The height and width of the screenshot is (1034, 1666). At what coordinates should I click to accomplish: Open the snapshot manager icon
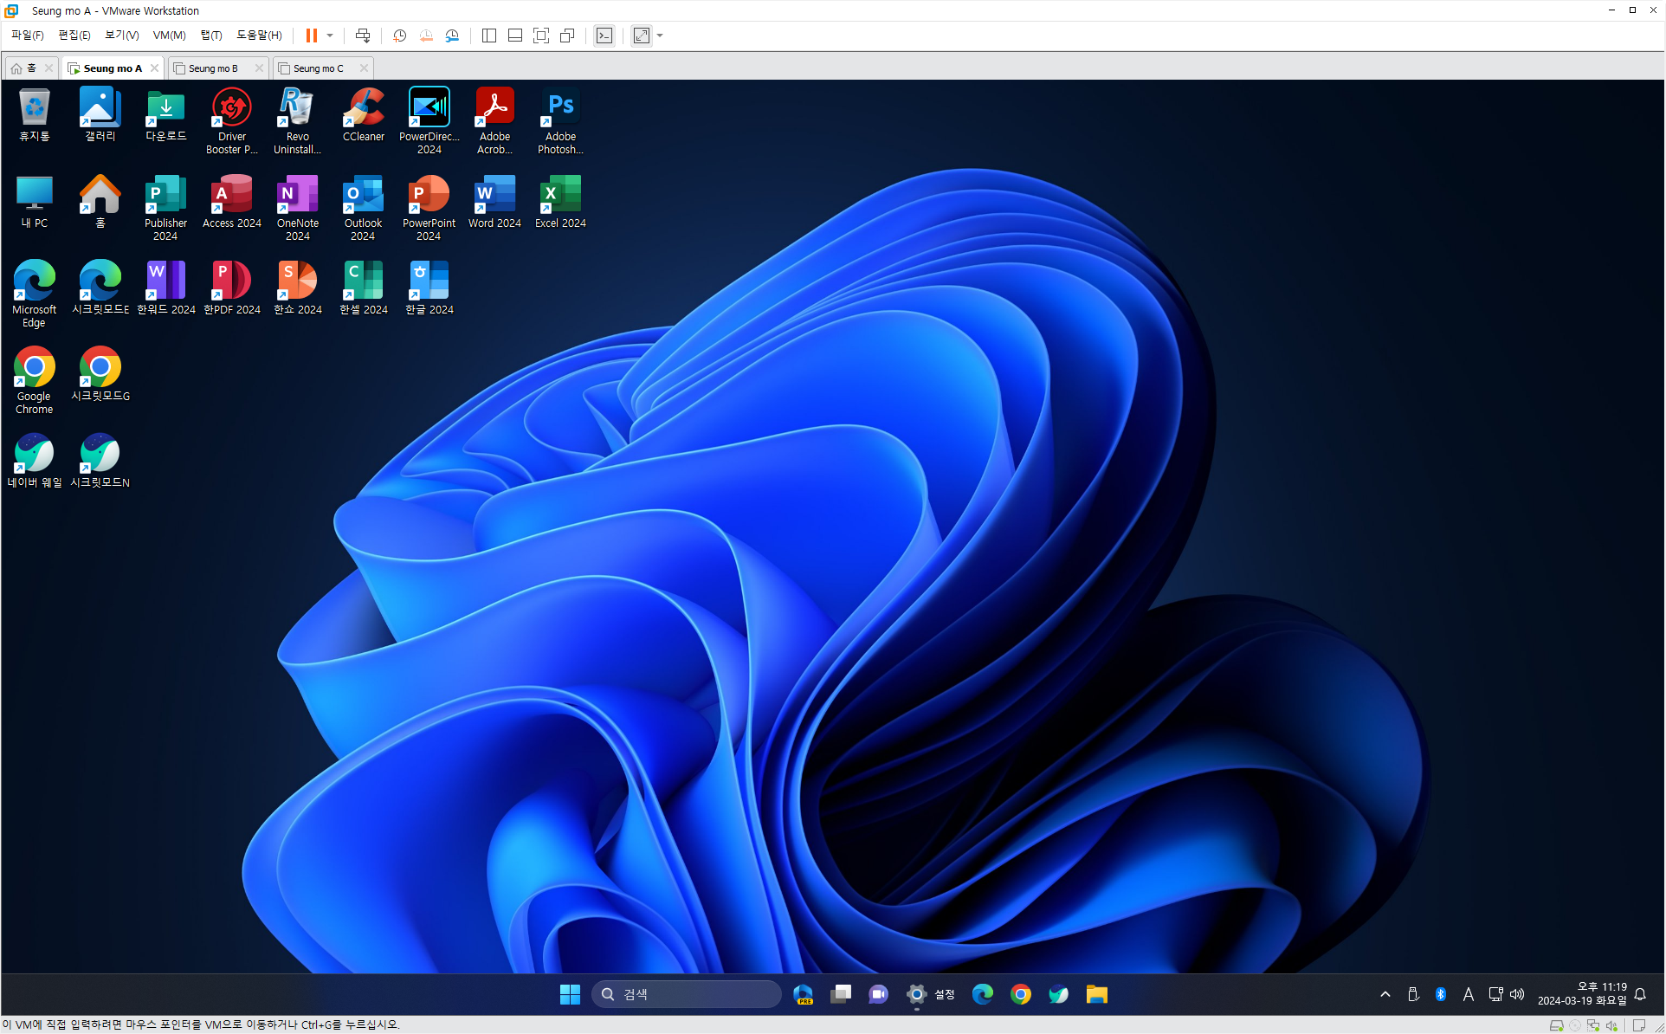[x=452, y=36]
